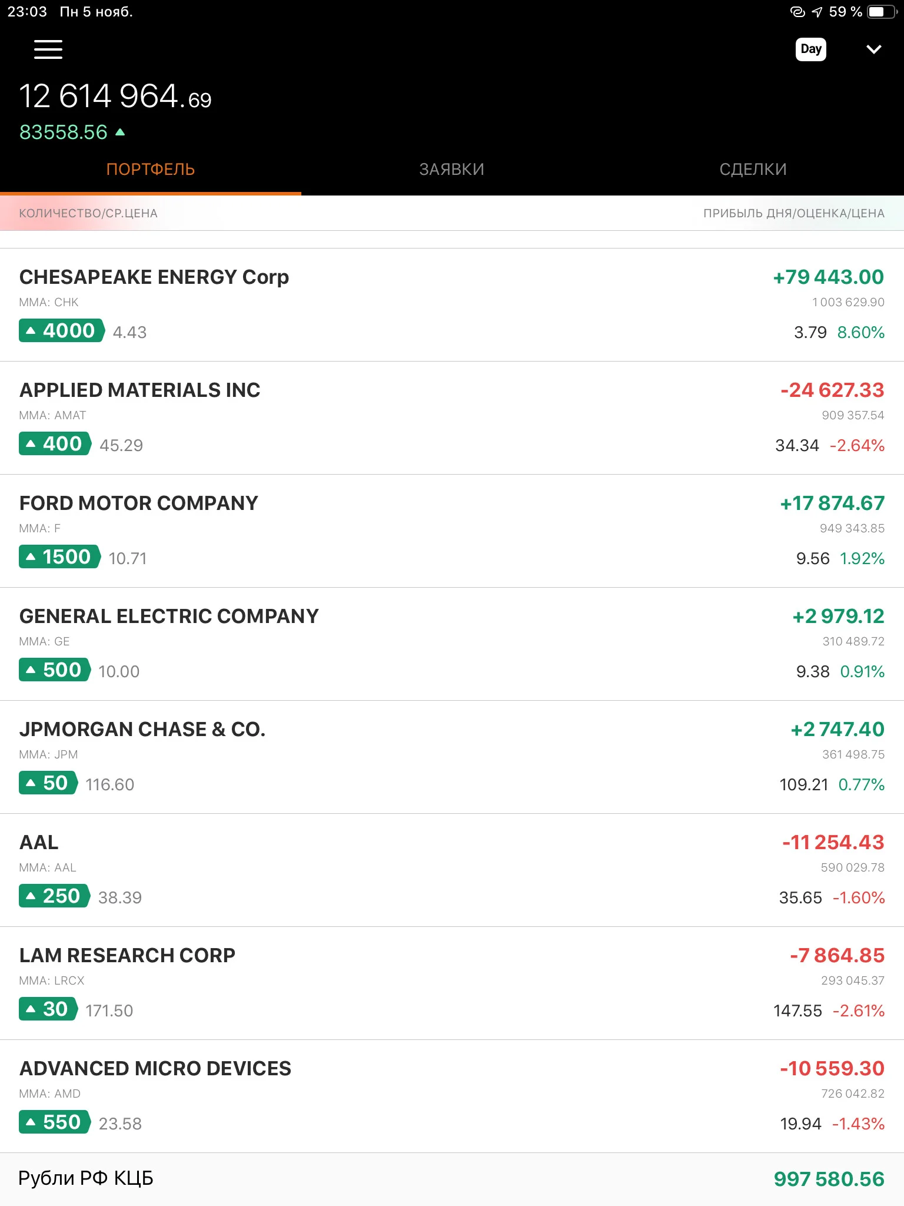
Task: Open the FORD MOTOR COMPANY position
Action: pyautogui.click(x=452, y=531)
